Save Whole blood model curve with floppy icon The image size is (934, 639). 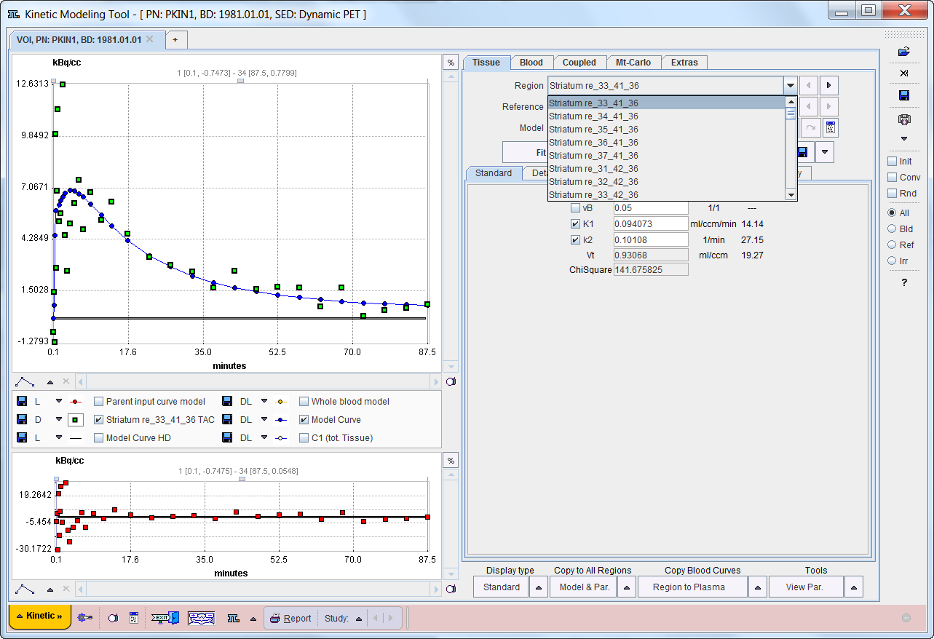click(x=227, y=401)
